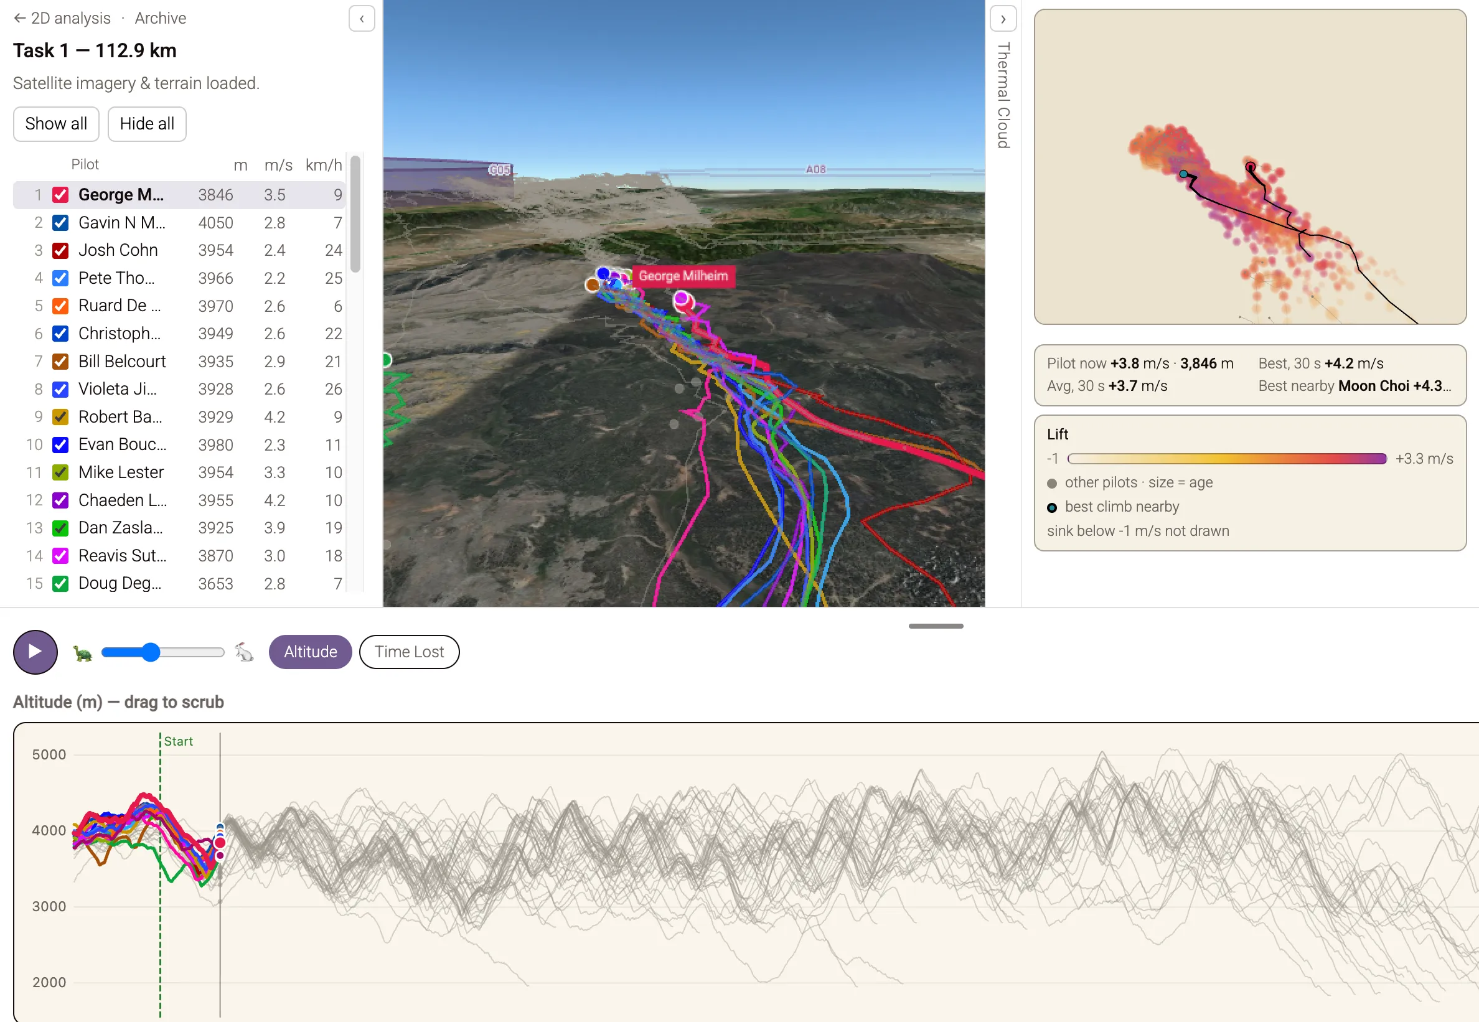This screenshot has width=1479, height=1022.
Task: Click the bottom panel resize handle
Action: coord(936,626)
